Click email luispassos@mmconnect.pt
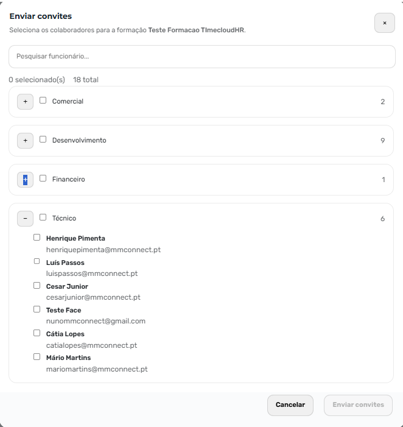 (x=92, y=273)
